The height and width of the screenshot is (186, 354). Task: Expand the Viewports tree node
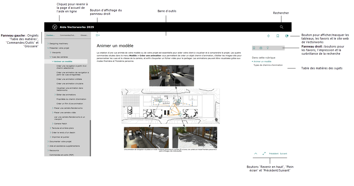point(50,52)
